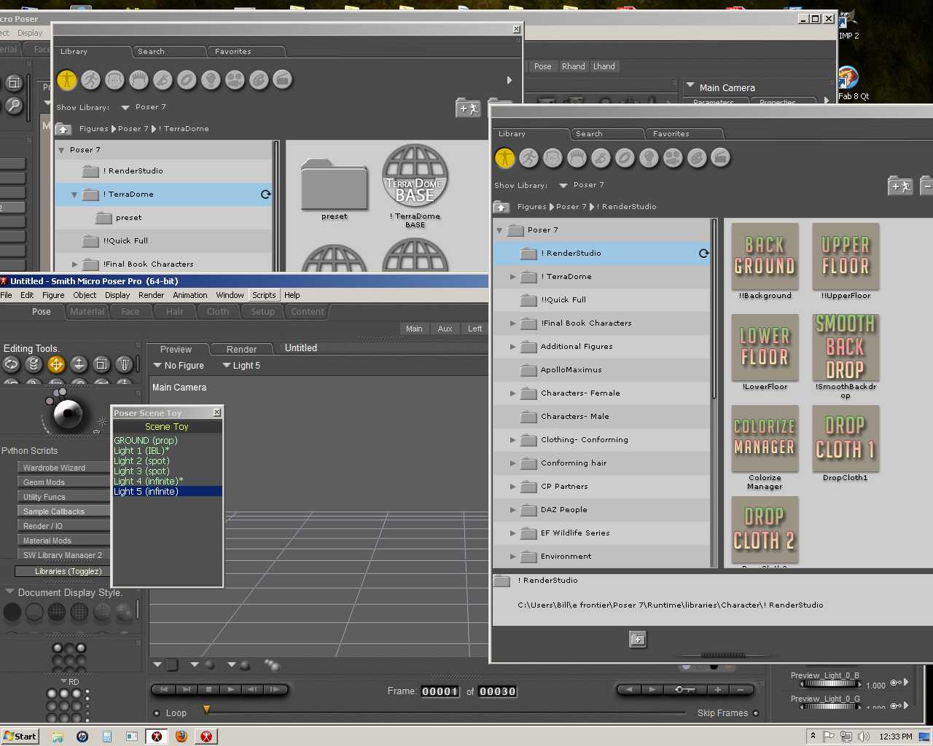Screen dimensions: 933x746
Task: Open the Scripts menu
Action: (x=264, y=295)
